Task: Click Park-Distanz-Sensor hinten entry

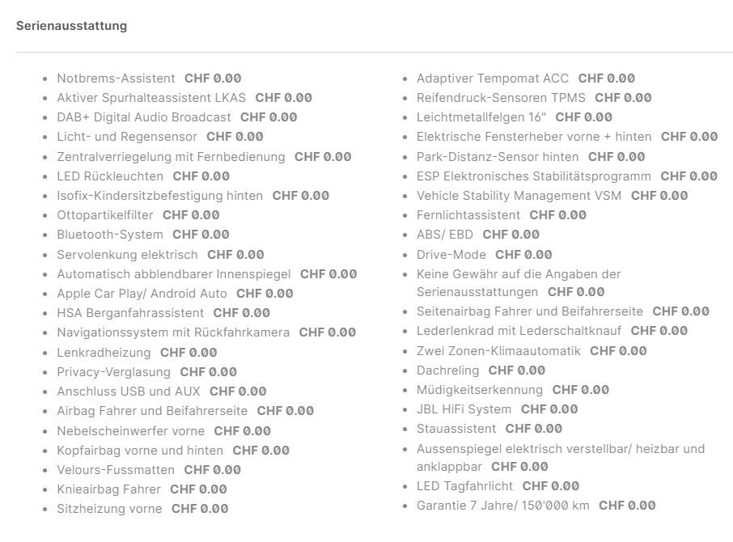Action: 498,157
